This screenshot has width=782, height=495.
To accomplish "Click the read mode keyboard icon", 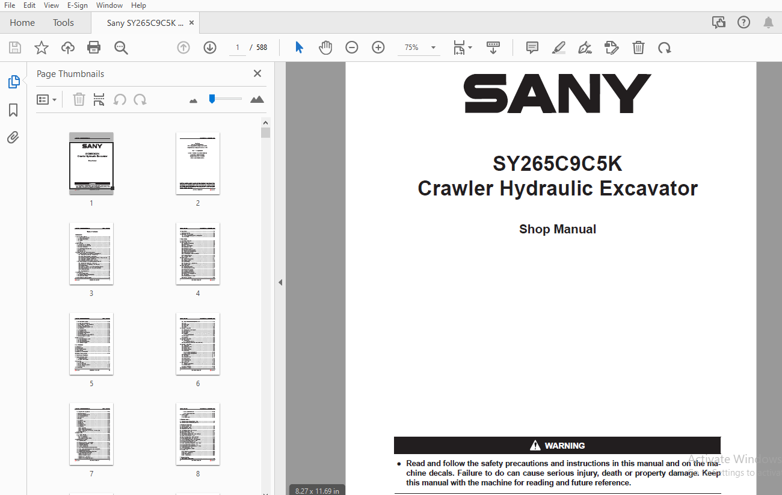I will (493, 48).
